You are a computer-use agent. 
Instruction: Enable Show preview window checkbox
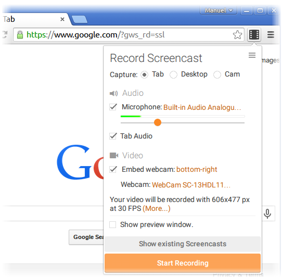112,224
